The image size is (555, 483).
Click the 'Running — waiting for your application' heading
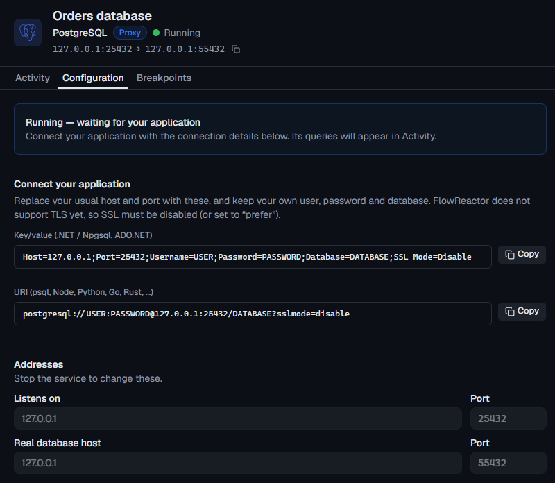[113, 123]
